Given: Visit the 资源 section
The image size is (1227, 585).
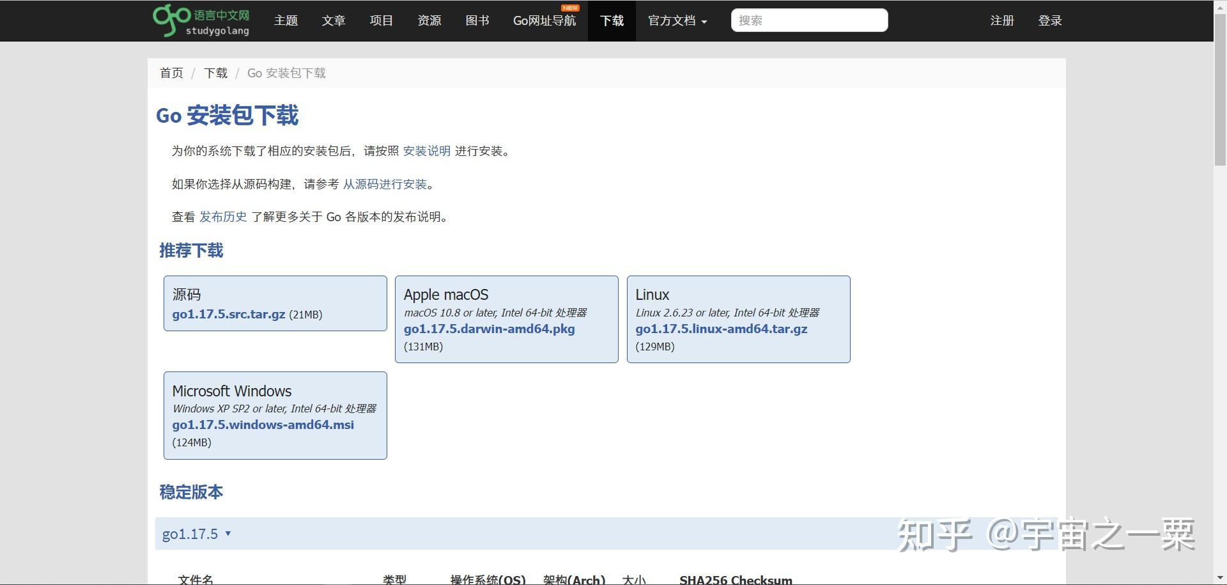Looking at the screenshot, I should pyautogui.click(x=429, y=20).
